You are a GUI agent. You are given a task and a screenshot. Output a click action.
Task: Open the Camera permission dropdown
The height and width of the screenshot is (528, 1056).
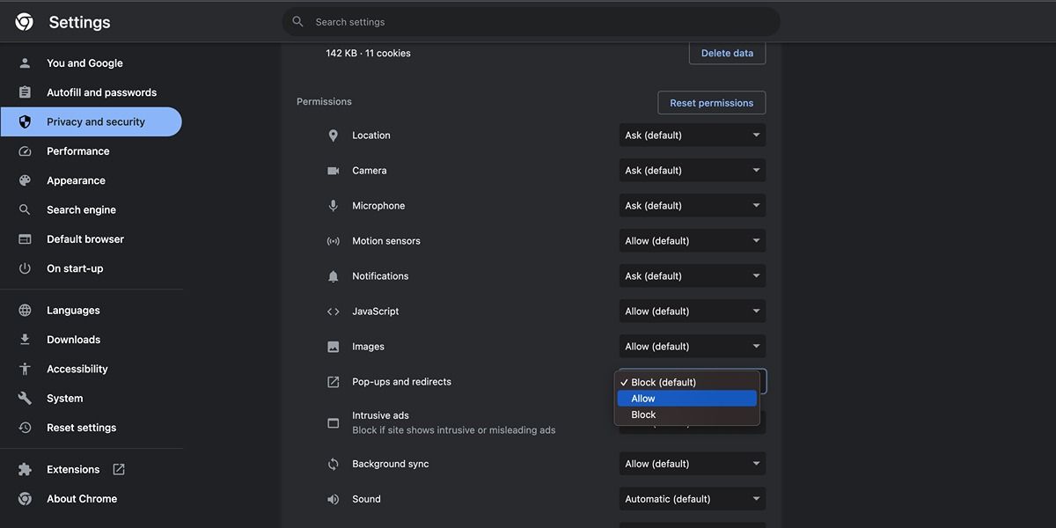(x=692, y=170)
